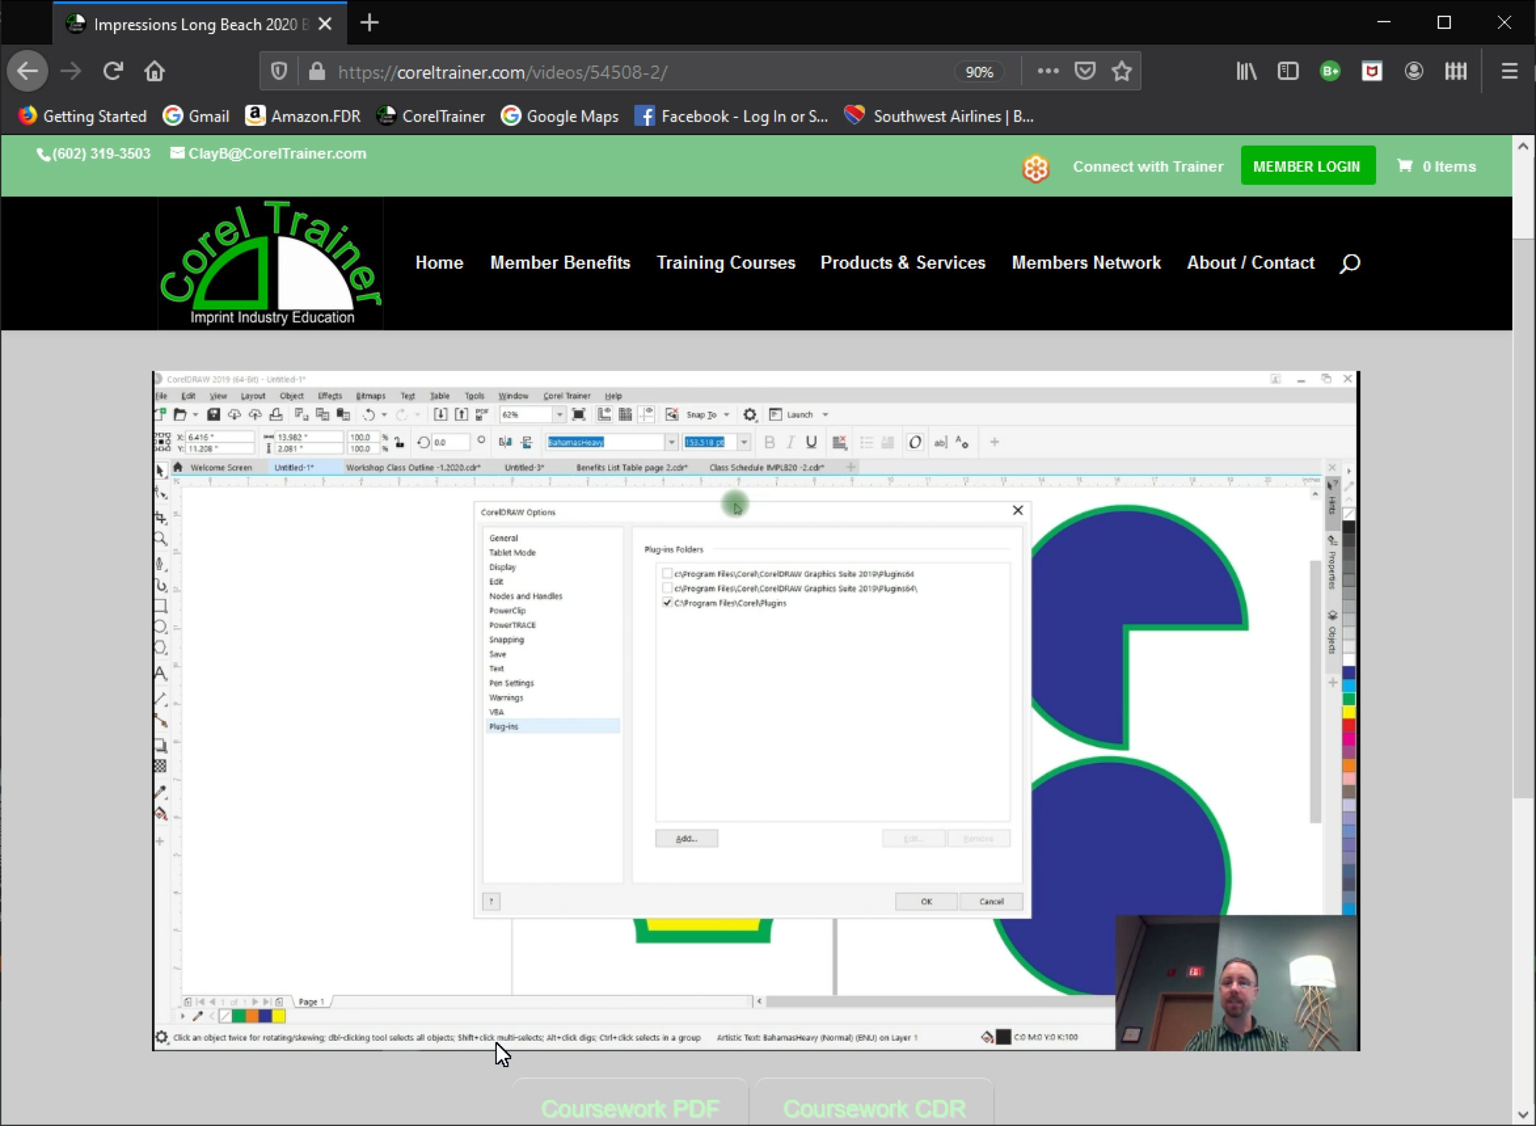Save page to Pocket

pyautogui.click(x=1085, y=71)
